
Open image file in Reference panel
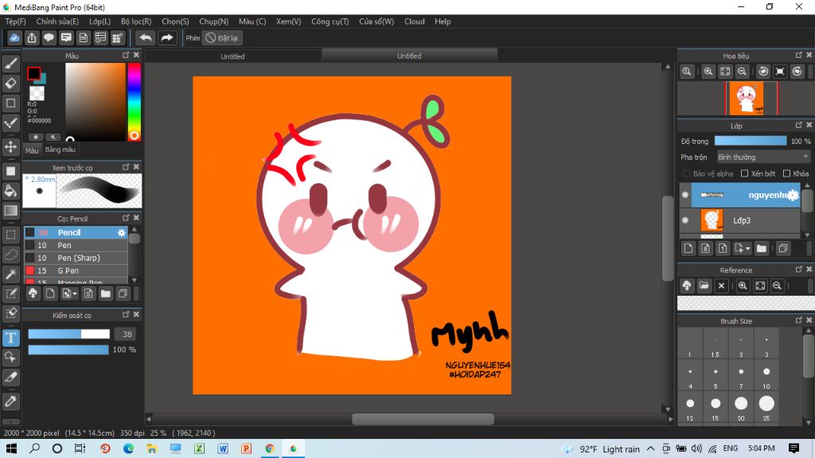tap(704, 285)
